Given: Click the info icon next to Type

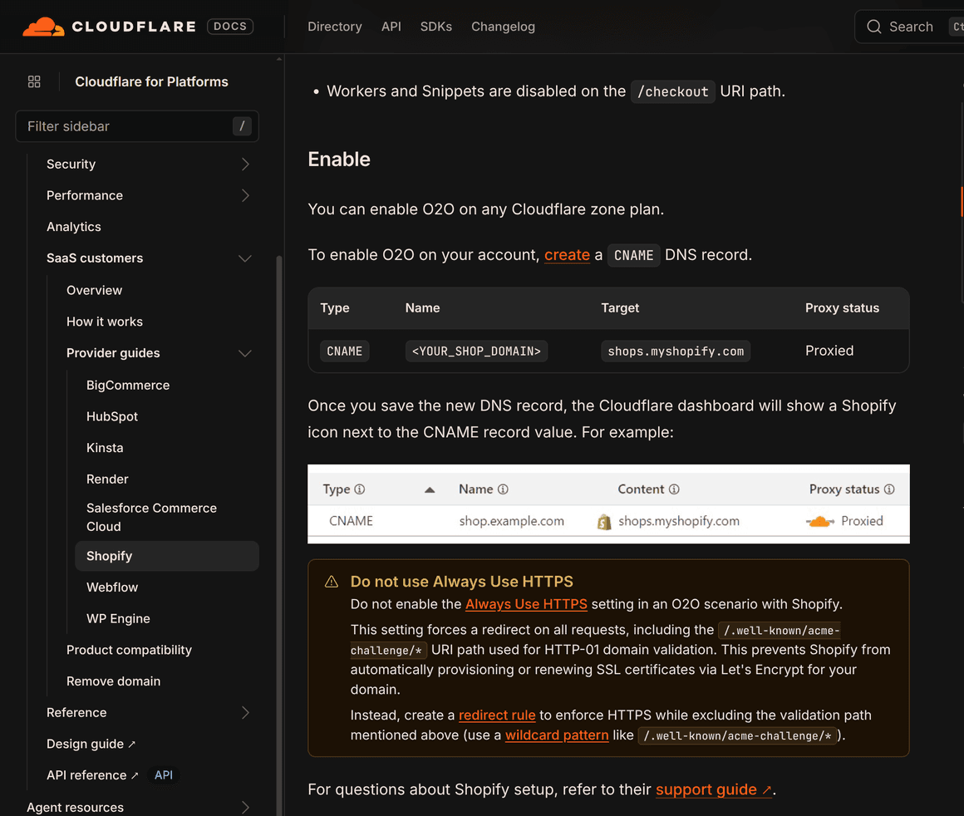Looking at the screenshot, I should tap(360, 489).
